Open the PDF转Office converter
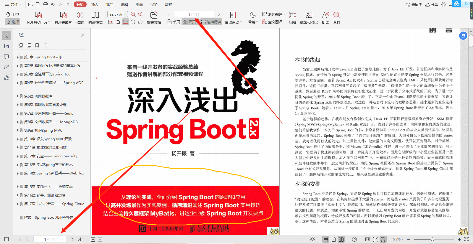Viewport: 473px width, 244px height. click(x=38, y=18)
